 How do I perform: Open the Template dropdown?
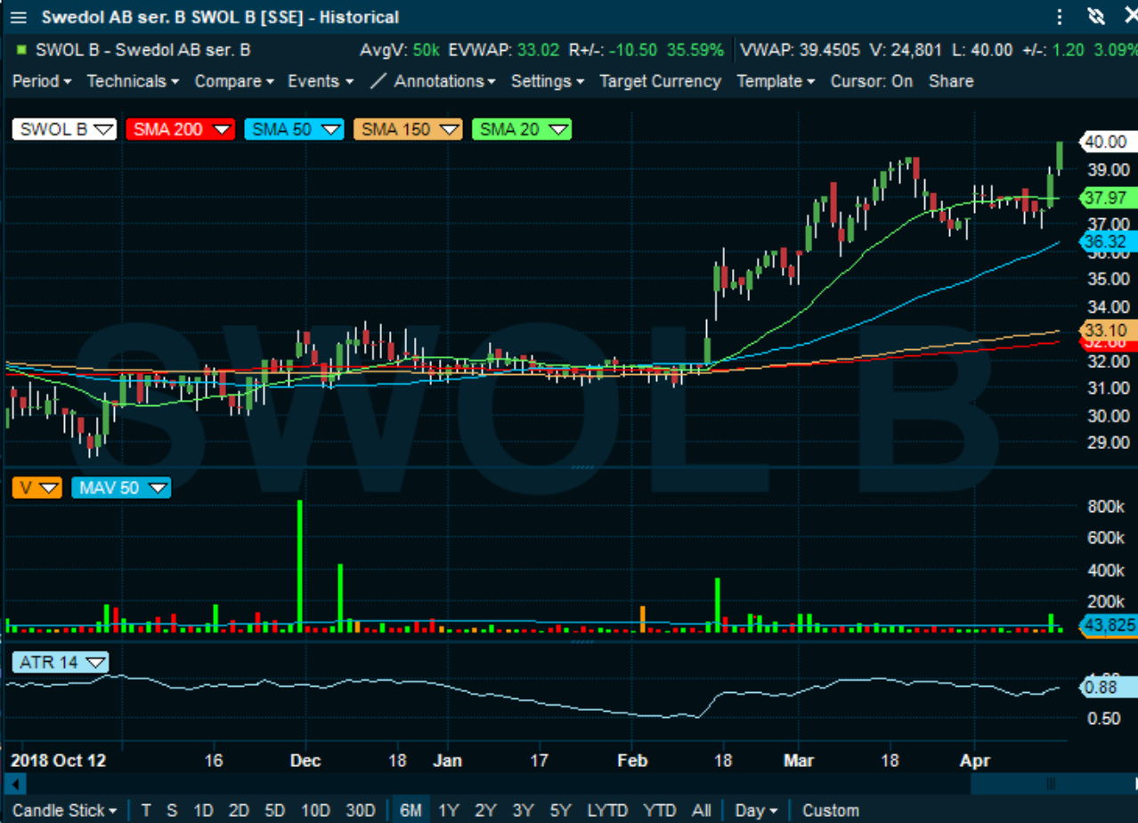[776, 81]
